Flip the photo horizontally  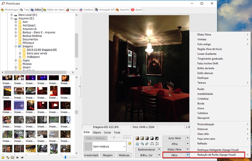pyautogui.click(x=152, y=144)
